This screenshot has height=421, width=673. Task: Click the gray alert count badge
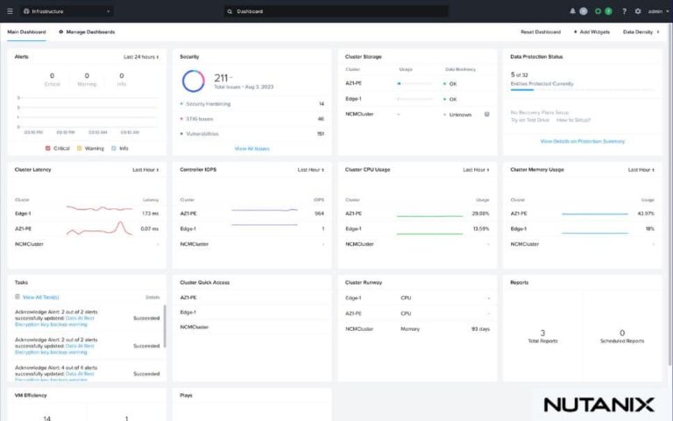click(584, 11)
